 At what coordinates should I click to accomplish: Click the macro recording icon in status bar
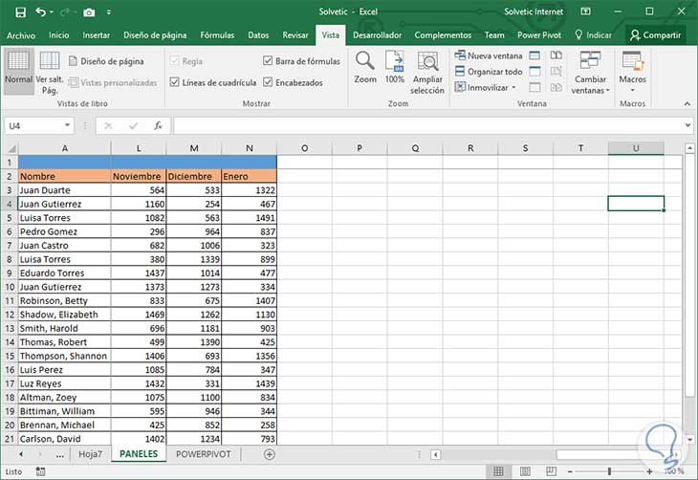tap(40, 471)
